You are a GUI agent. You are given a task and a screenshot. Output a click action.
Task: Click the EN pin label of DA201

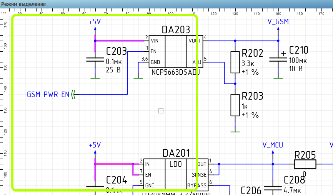(x=148, y=175)
